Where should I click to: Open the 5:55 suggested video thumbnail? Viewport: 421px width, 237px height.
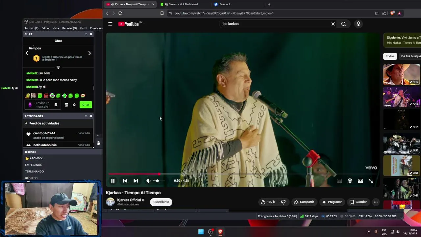402,143
